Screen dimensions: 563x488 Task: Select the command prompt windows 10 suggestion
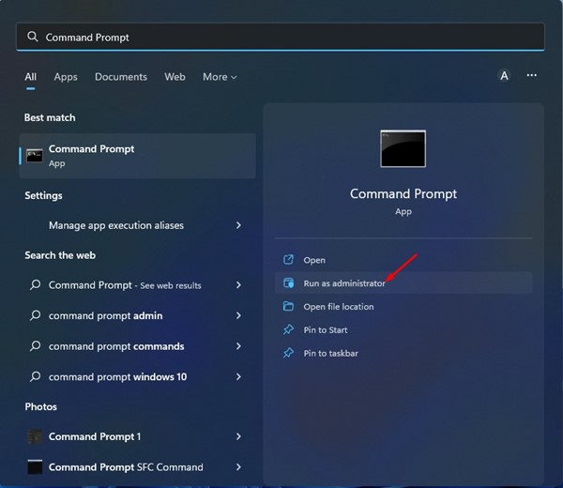(118, 376)
